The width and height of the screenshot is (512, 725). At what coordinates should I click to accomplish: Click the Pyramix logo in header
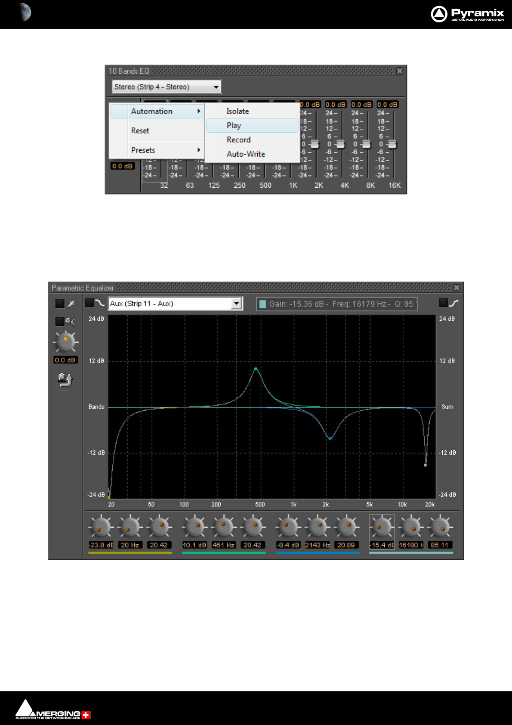pyautogui.click(x=468, y=14)
